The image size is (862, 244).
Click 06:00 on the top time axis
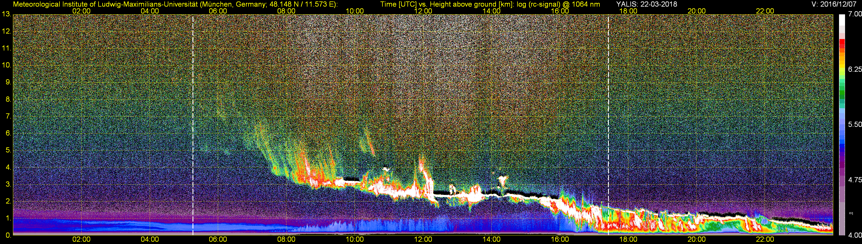(218, 11)
